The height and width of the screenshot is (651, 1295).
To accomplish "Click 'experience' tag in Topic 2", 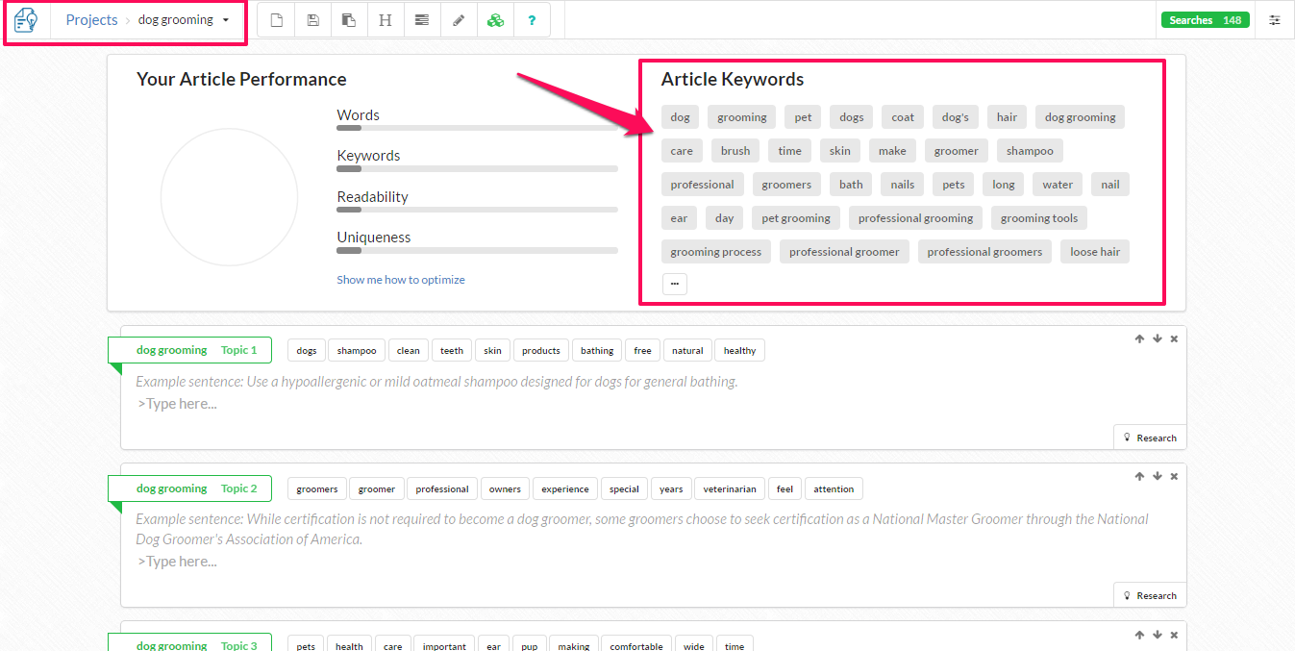I will click(x=565, y=489).
